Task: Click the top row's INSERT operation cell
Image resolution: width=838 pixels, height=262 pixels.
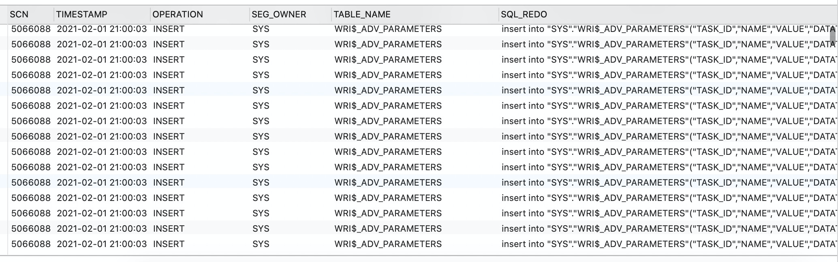Action: tap(169, 29)
